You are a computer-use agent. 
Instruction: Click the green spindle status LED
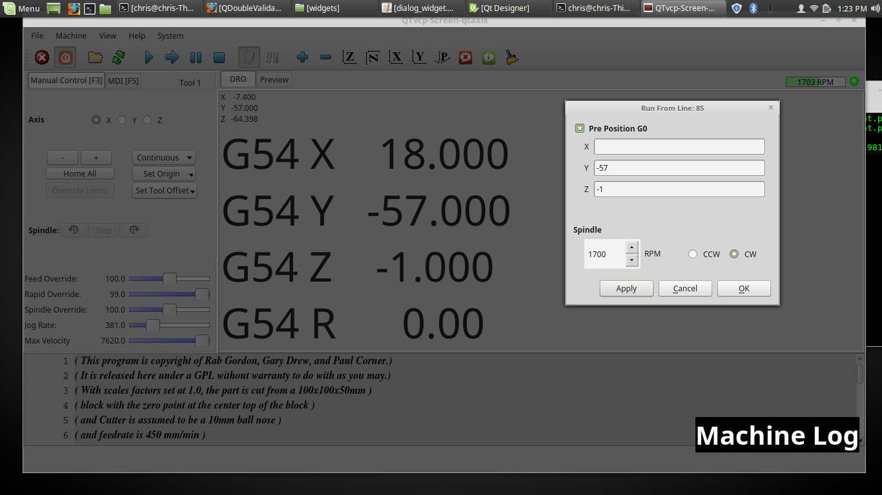pos(854,81)
